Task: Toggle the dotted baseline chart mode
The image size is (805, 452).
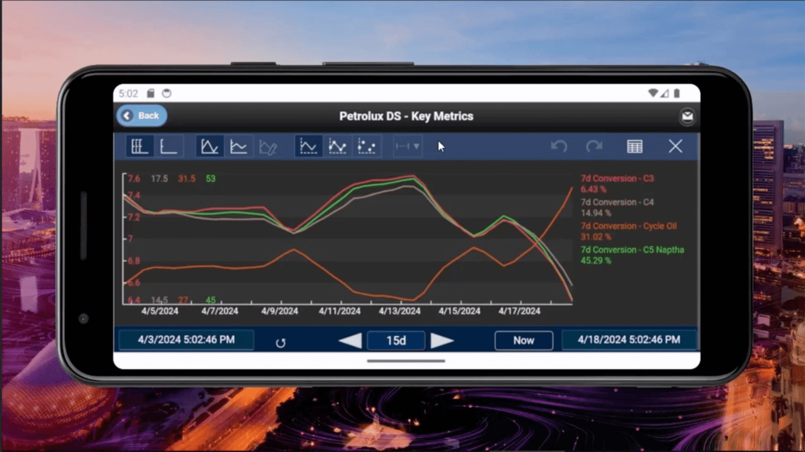Action: pyautogui.click(x=308, y=146)
